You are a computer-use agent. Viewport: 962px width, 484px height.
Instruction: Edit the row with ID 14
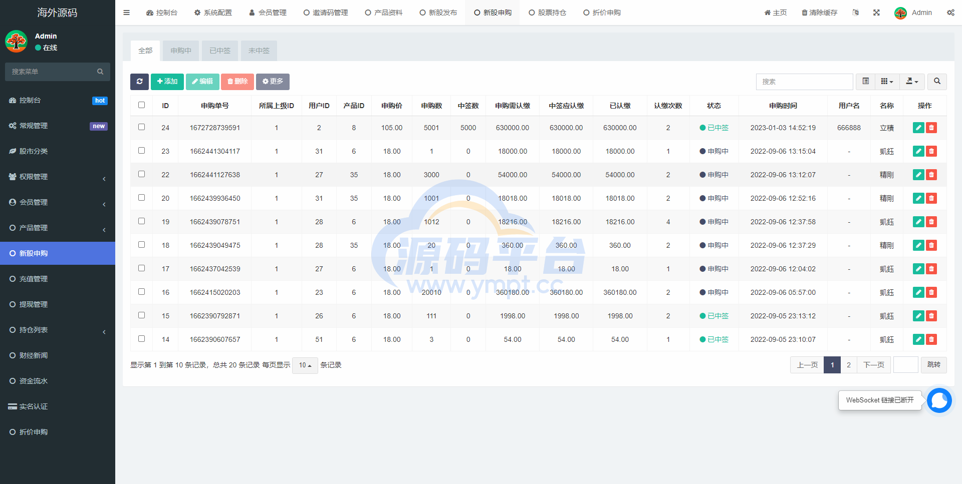point(918,339)
